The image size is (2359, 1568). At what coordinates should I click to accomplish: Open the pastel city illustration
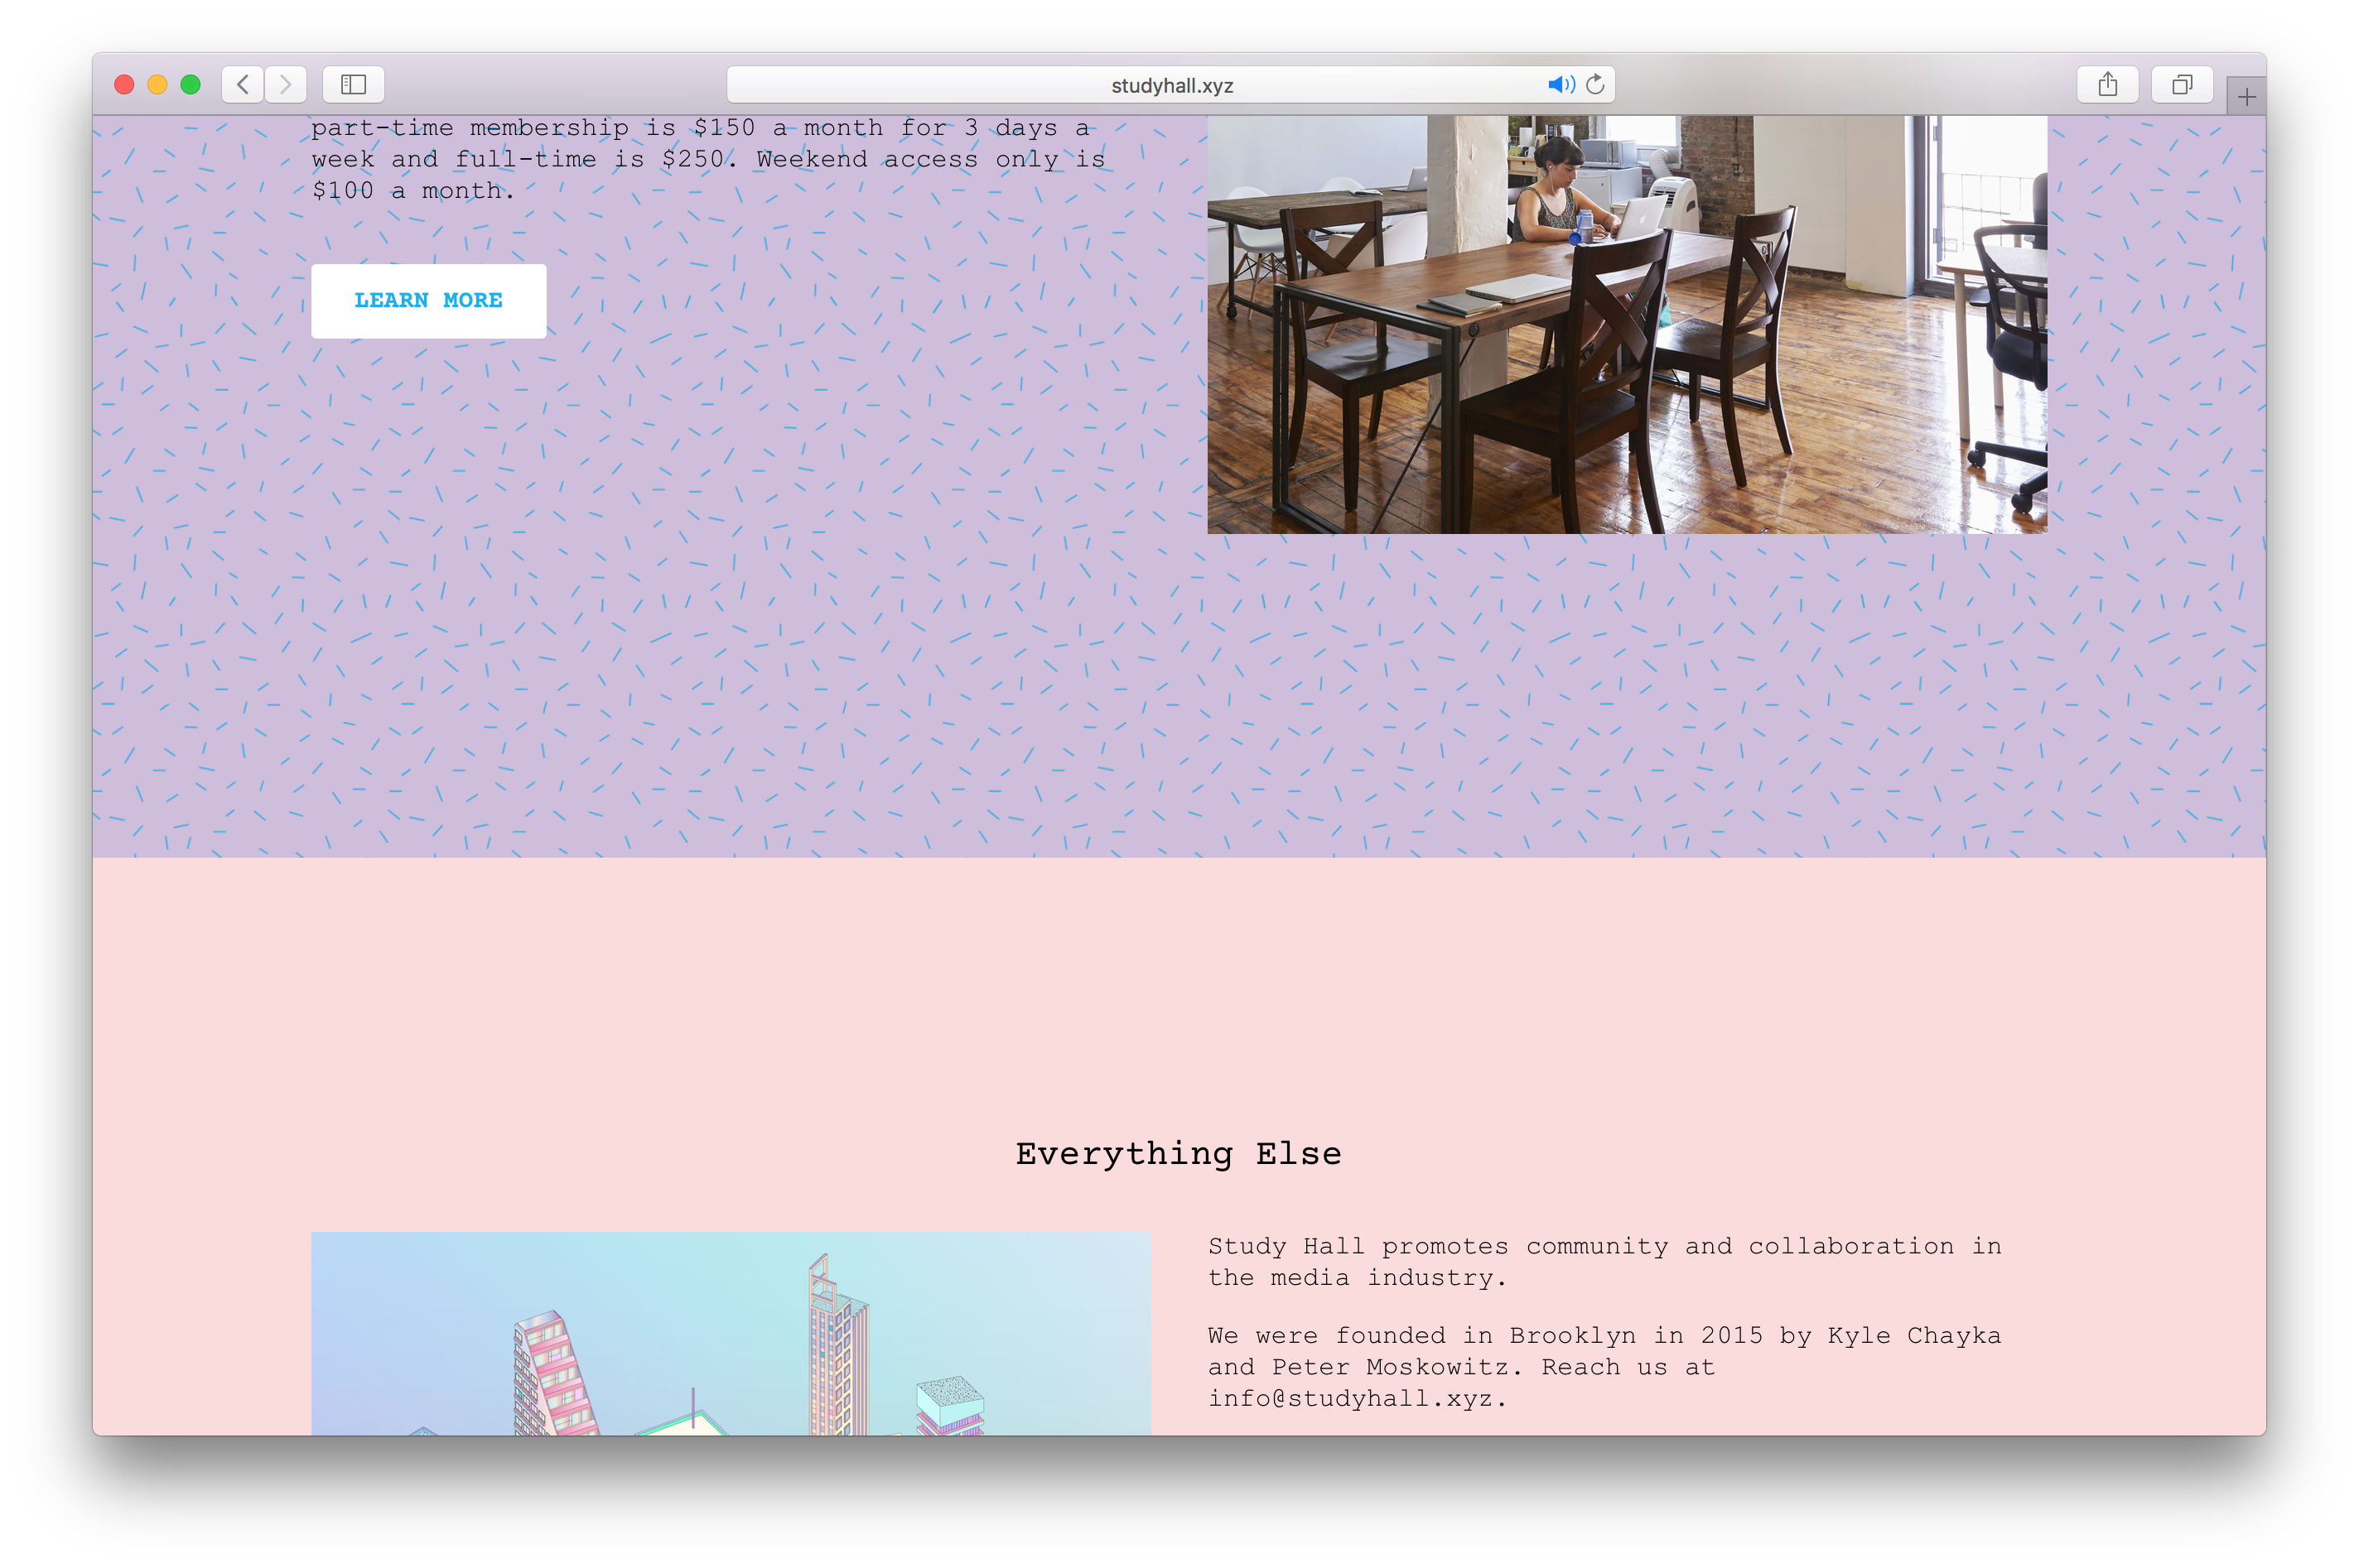click(731, 1333)
